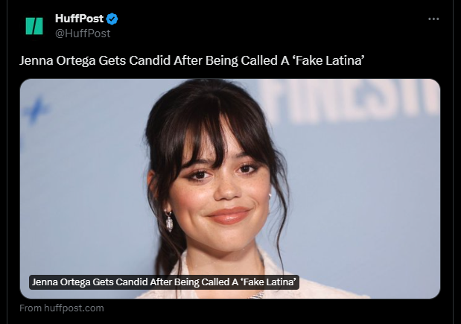Click 'Jenna Ortega' in the tweet headline
The width and height of the screenshot is (461, 324).
(x=57, y=60)
